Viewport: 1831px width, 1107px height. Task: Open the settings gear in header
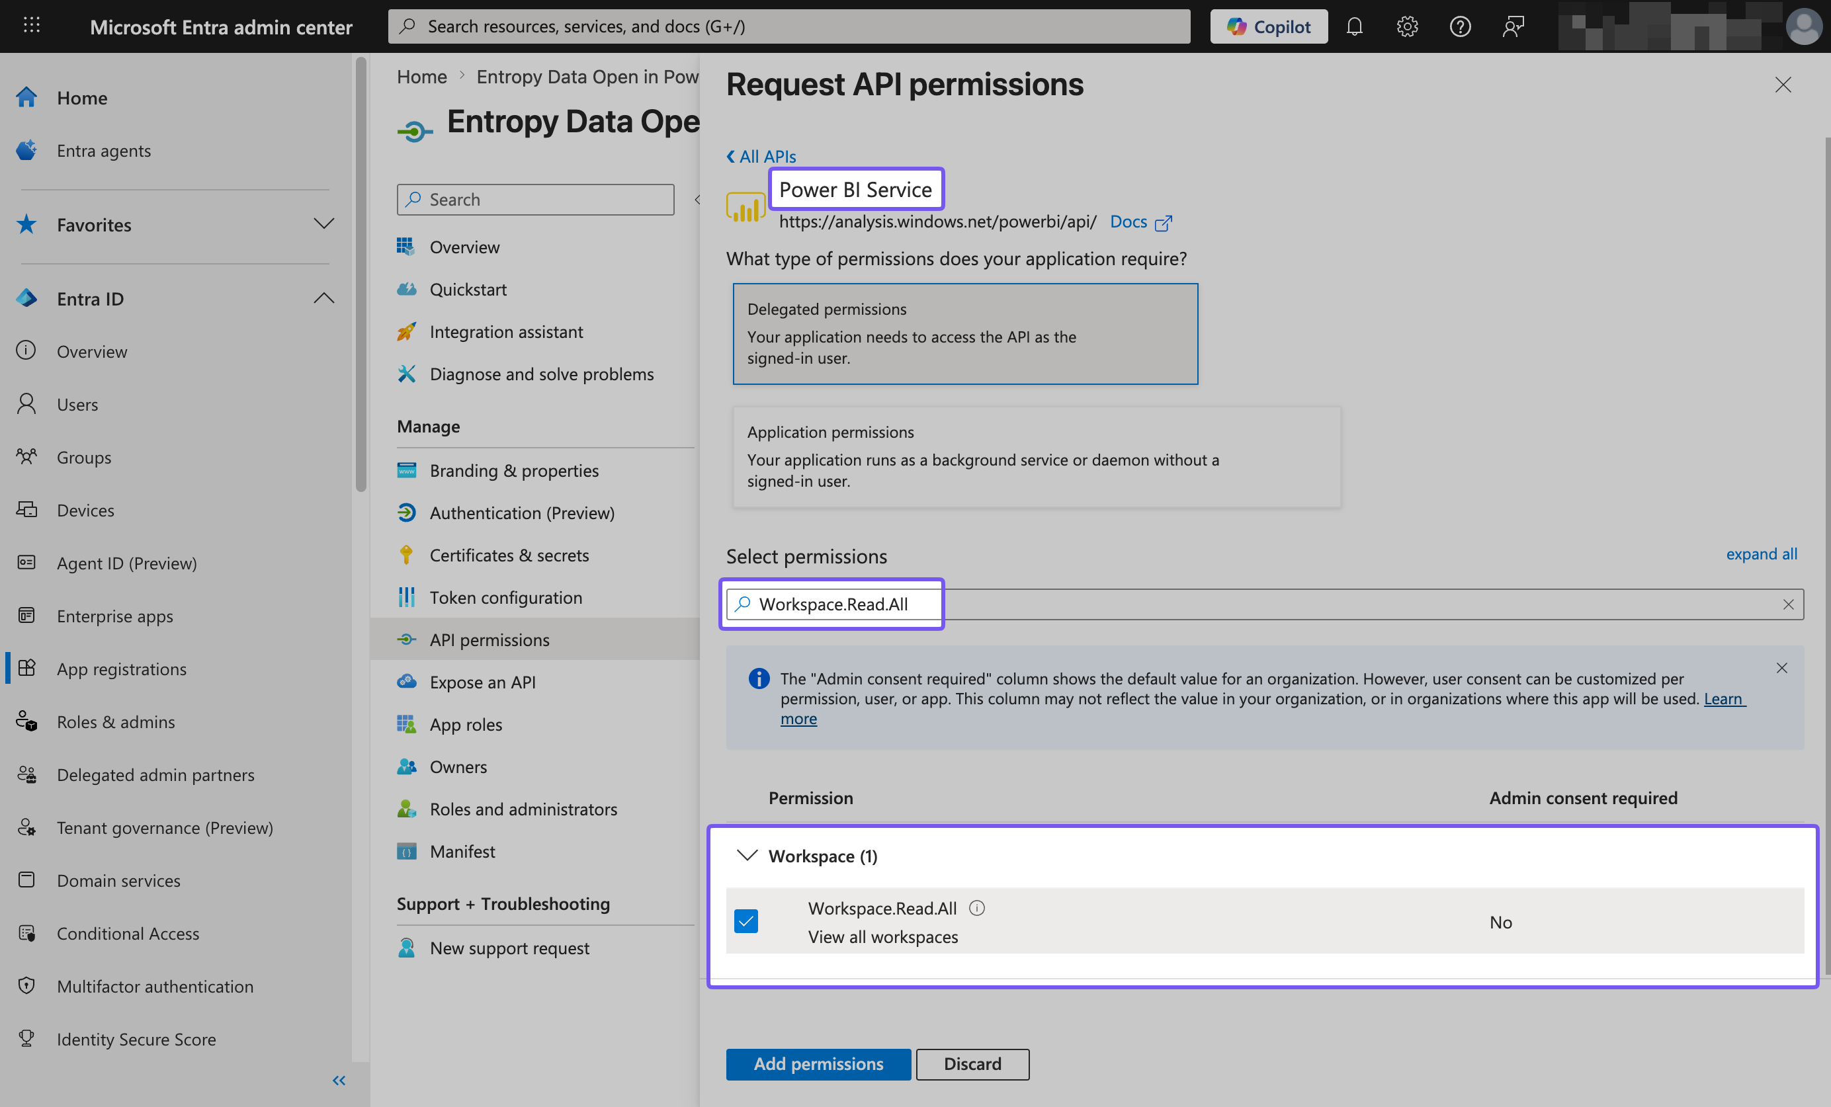click(x=1407, y=26)
